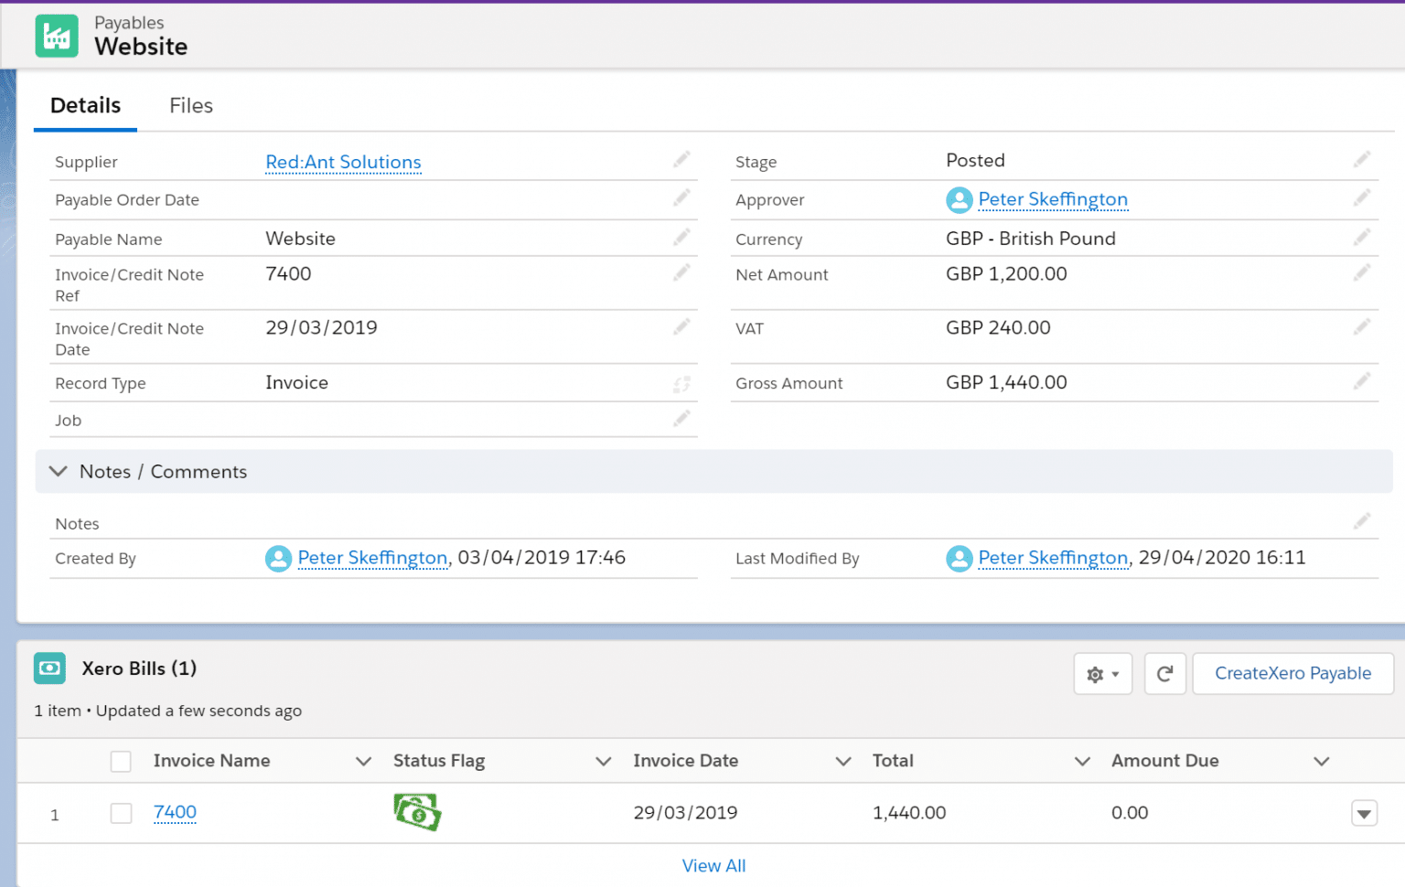Open the Red:Ant Solutions supplier link
This screenshot has height=887, width=1405.
(x=343, y=162)
